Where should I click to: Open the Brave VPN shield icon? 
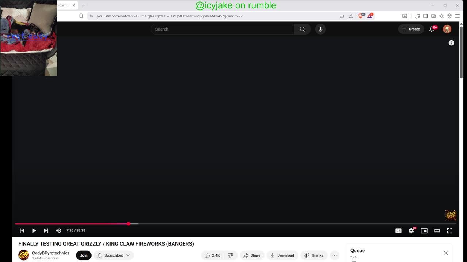(x=449, y=16)
